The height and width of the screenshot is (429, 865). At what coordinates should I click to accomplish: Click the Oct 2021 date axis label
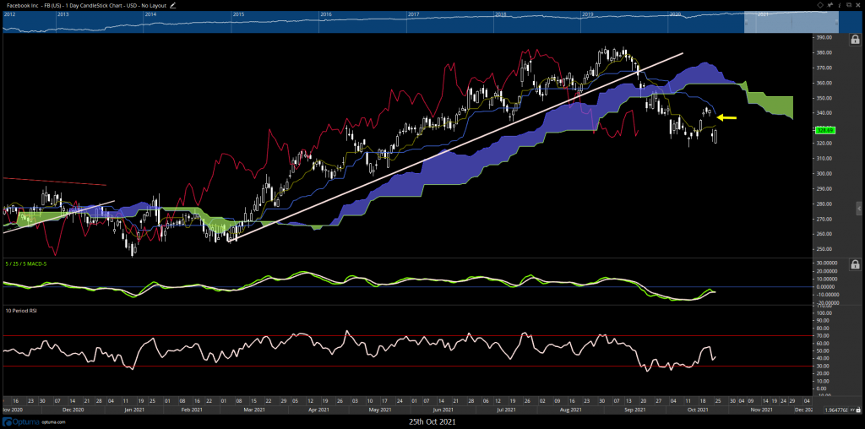coord(697,410)
